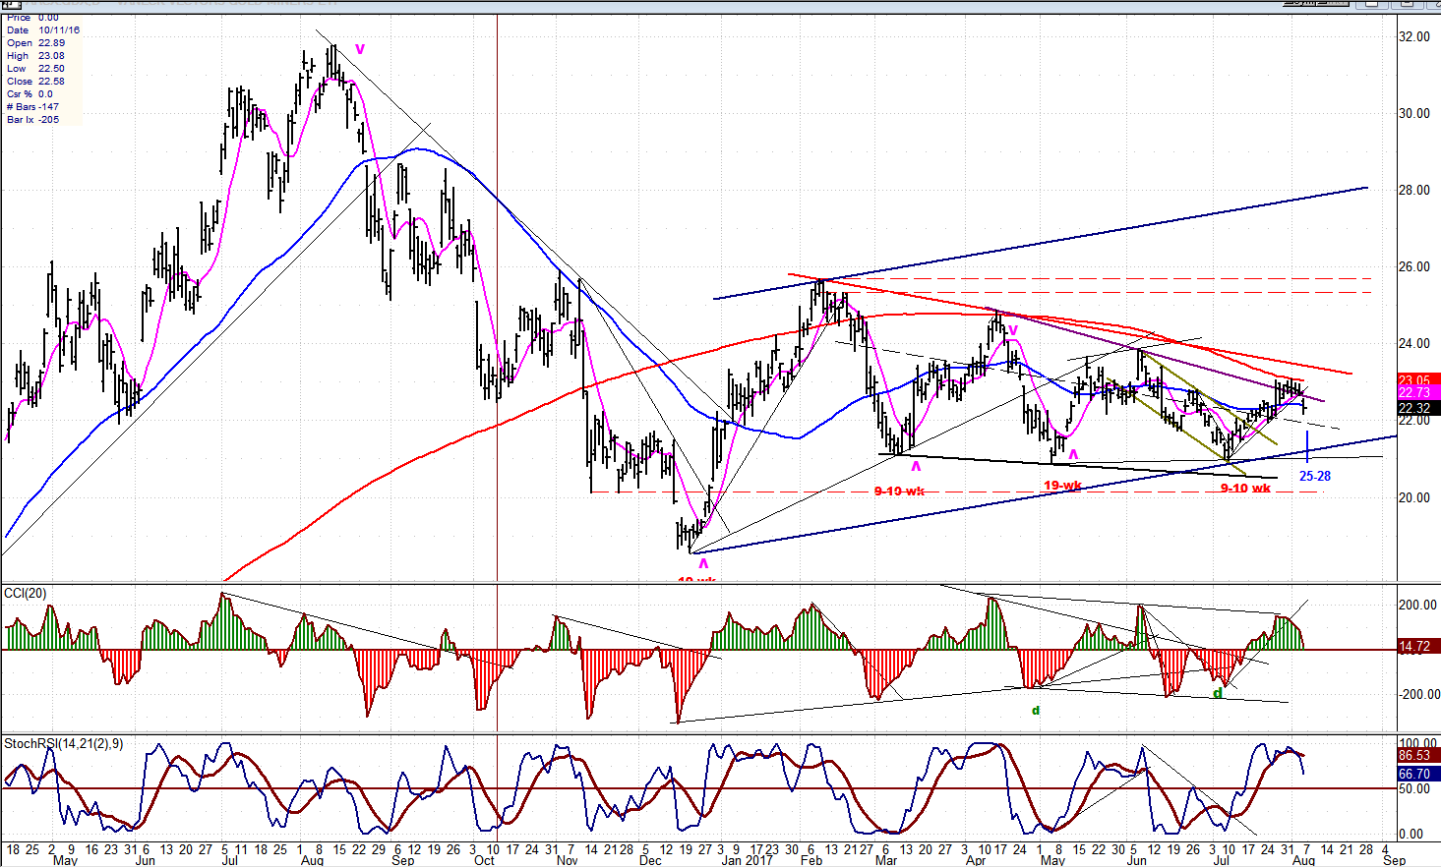Click the StochRSI 50.00 scale label
The width and height of the screenshot is (1441, 868).
[1414, 788]
